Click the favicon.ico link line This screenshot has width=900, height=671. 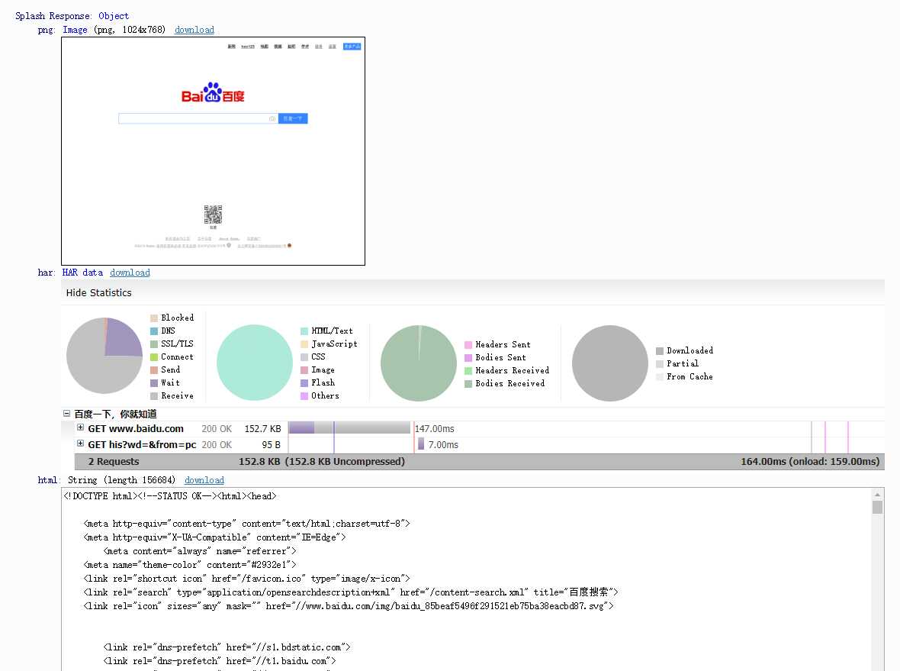(247, 579)
